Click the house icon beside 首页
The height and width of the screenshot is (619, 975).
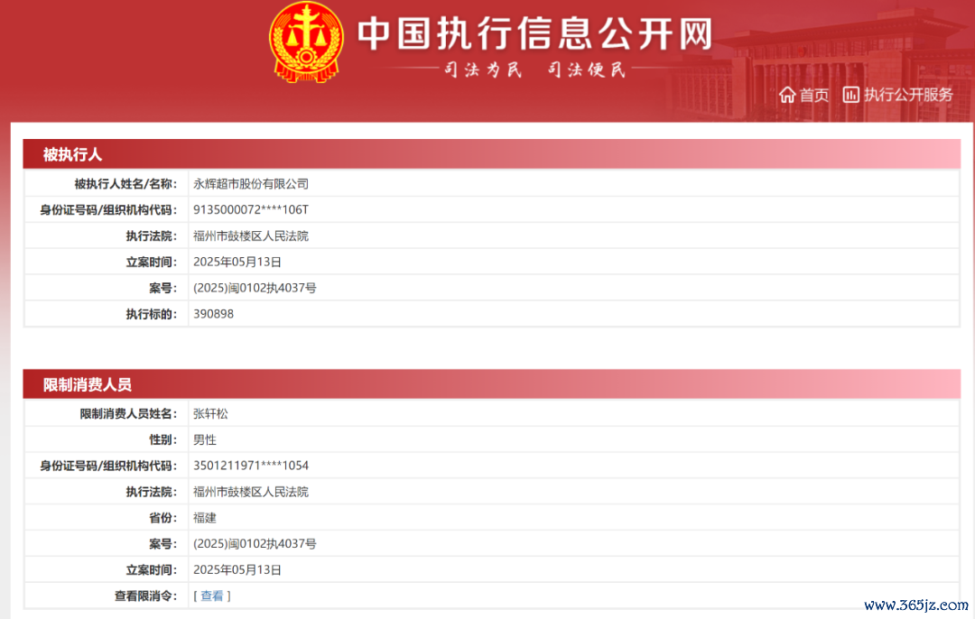point(787,95)
